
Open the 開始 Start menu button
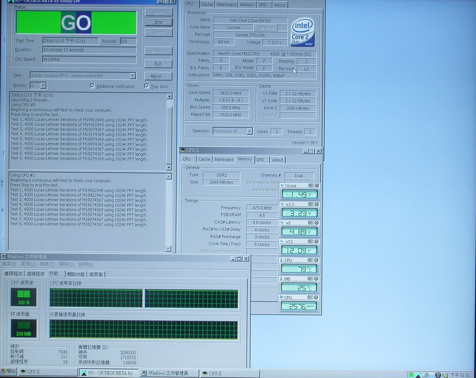8,371
